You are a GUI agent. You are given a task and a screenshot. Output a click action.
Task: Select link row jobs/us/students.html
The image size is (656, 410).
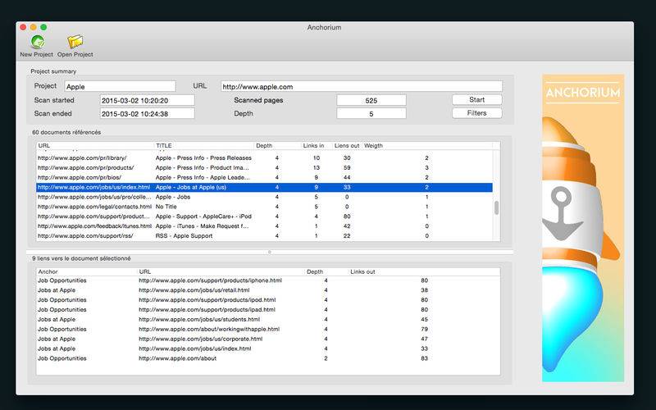click(x=268, y=320)
